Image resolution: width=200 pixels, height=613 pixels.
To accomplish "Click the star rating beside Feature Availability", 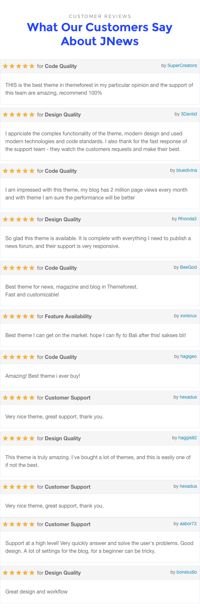I will pos(19,316).
